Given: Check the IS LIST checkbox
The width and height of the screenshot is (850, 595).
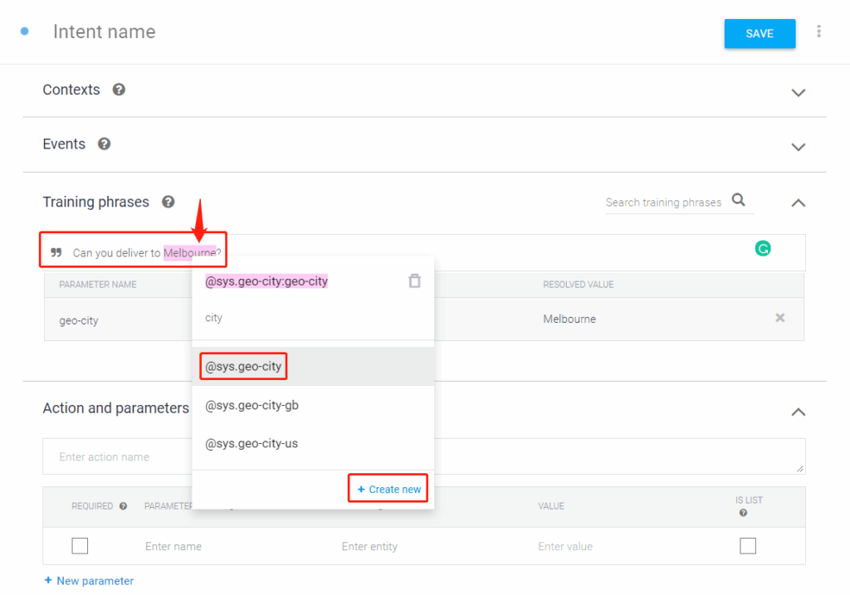Looking at the screenshot, I should 747,546.
